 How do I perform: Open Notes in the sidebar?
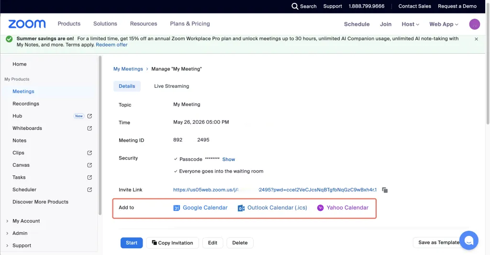[x=19, y=140]
